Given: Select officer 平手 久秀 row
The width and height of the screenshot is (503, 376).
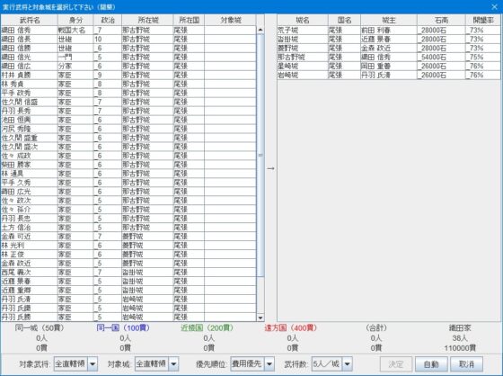Looking at the screenshot, I should point(128,183).
